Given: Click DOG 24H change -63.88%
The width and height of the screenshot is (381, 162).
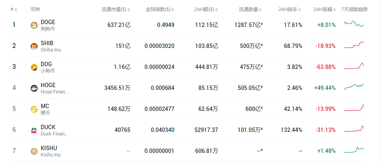Looking at the screenshot, I should (x=325, y=67).
